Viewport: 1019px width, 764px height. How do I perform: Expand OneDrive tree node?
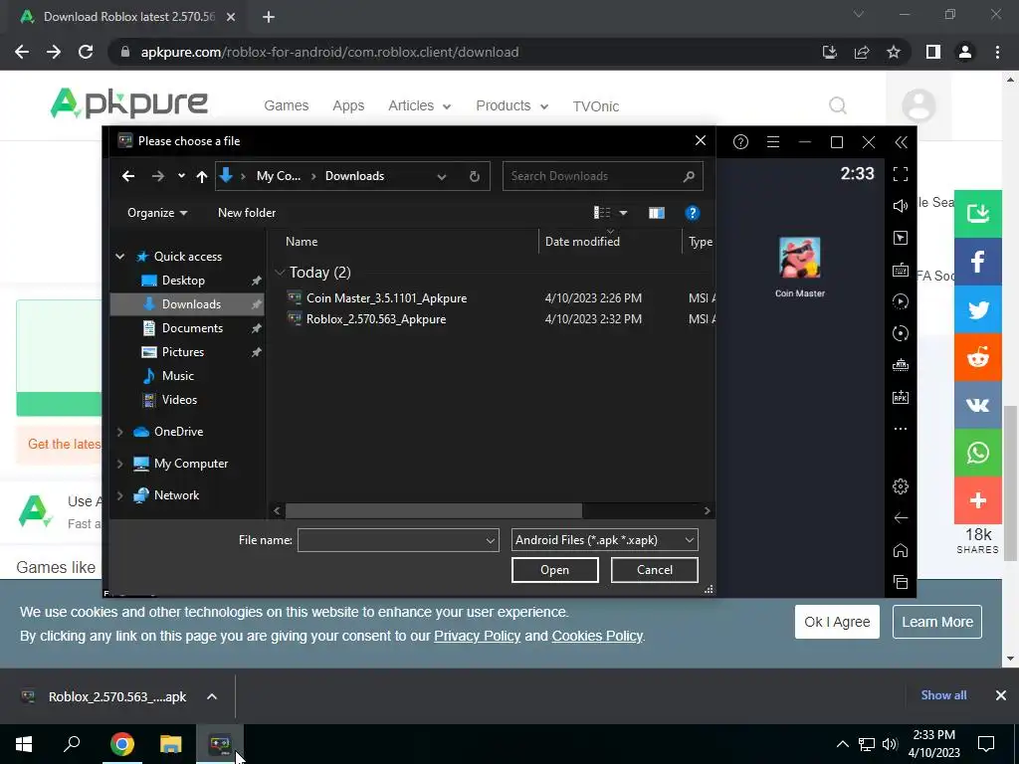click(x=120, y=432)
